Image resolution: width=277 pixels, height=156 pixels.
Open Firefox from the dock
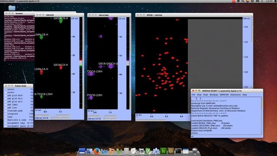coord(97,151)
